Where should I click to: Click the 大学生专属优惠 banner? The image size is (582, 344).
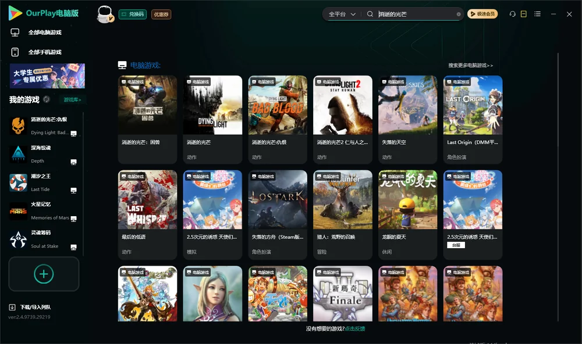click(x=47, y=76)
